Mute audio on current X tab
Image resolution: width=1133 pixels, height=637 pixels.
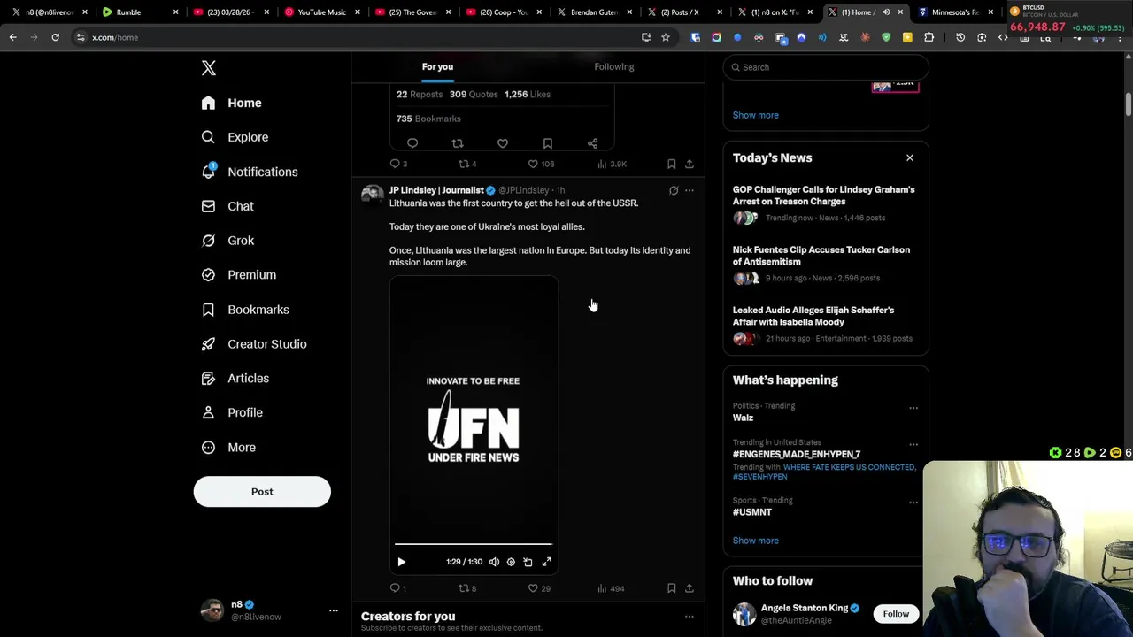[x=886, y=12]
